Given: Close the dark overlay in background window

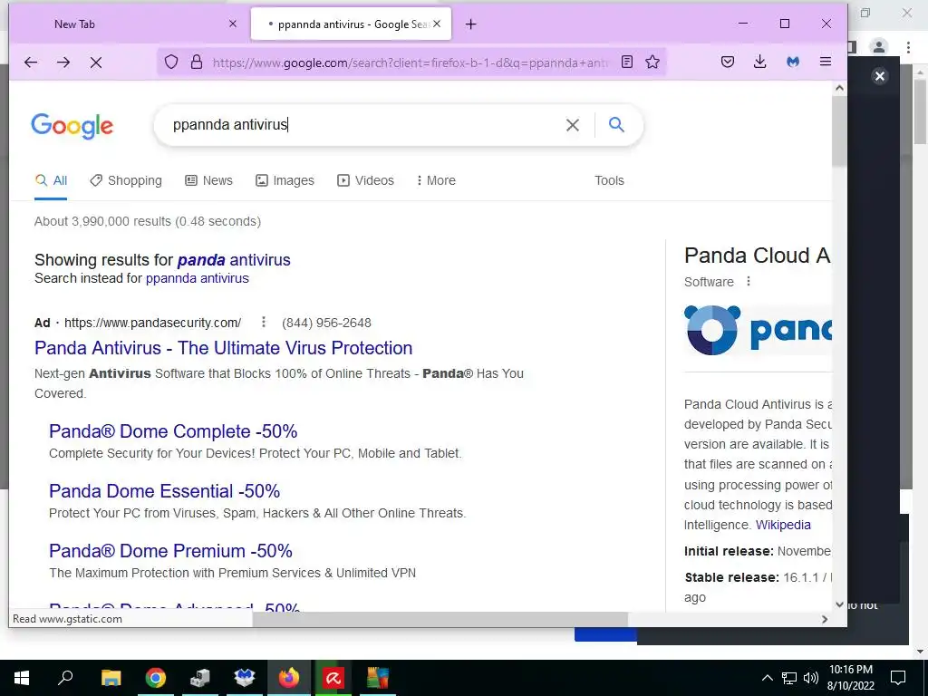Looking at the screenshot, I should point(880,76).
